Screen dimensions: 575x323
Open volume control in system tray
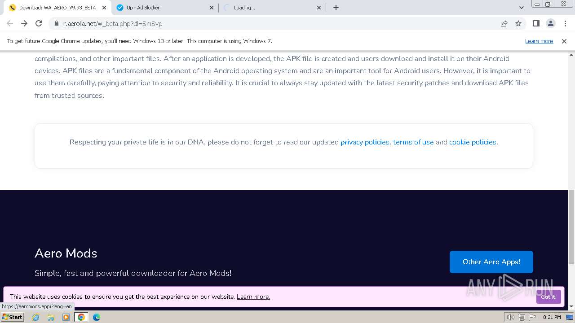point(511,317)
